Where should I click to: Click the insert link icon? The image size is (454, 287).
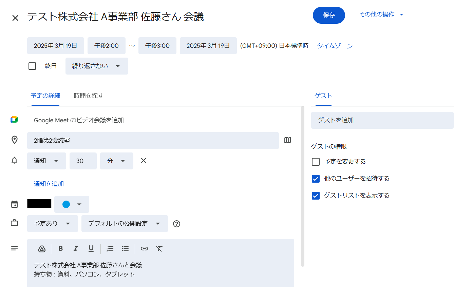144,249
